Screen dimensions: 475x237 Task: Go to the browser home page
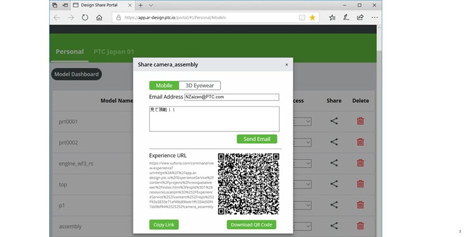tap(99, 17)
